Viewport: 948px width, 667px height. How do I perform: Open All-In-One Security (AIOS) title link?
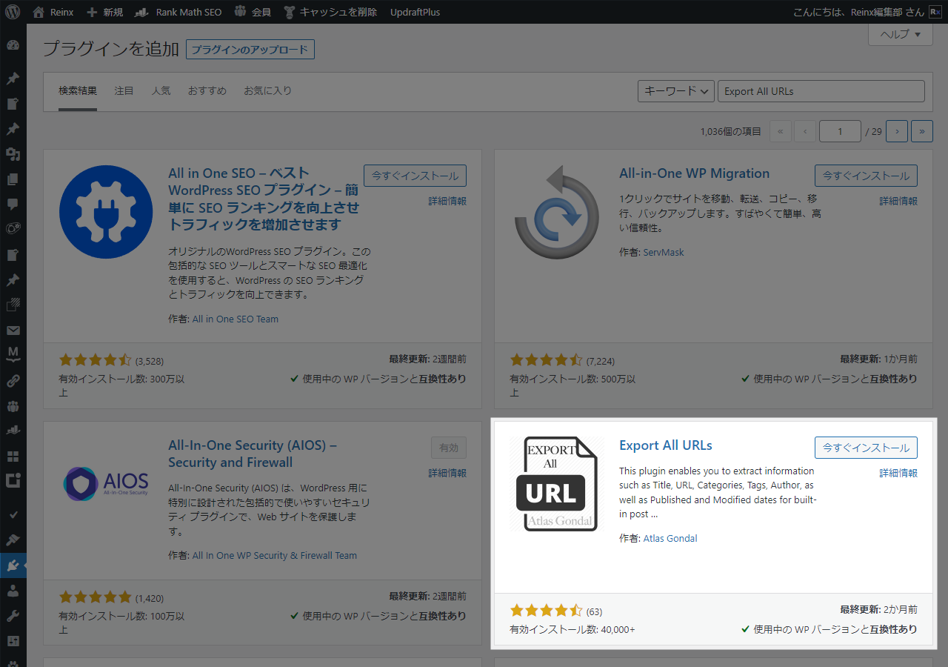pos(253,454)
